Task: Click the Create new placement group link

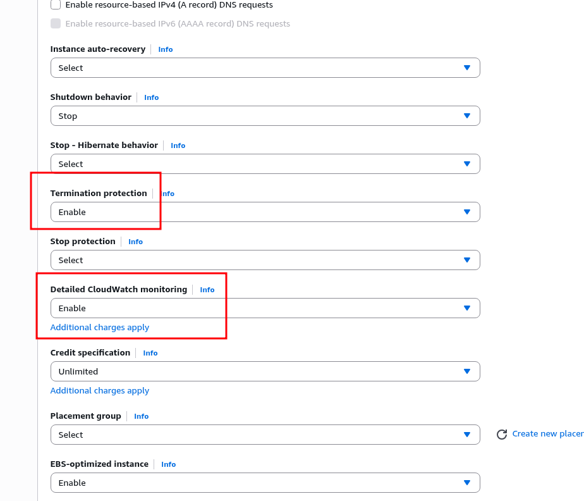Action: 547,434
